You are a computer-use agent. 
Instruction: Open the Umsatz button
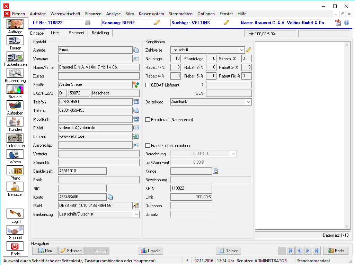pos(151,251)
